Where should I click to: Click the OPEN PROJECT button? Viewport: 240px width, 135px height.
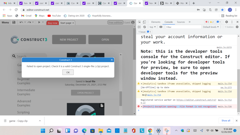85,93
